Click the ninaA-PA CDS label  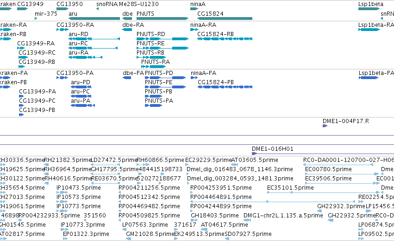(x=203, y=73)
